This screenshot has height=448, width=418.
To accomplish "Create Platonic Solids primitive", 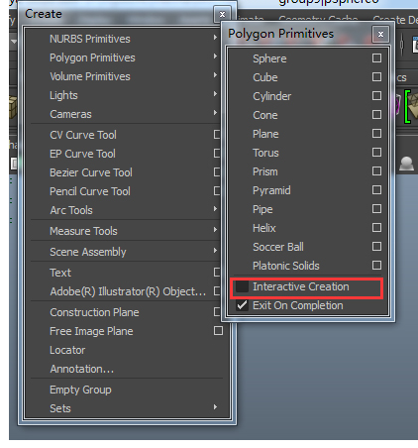I will tap(286, 266).
